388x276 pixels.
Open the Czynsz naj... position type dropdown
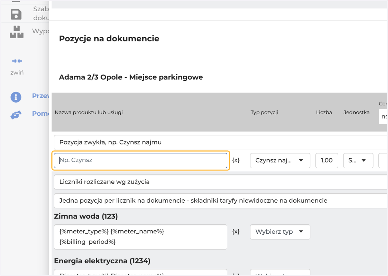pos(280,161)
